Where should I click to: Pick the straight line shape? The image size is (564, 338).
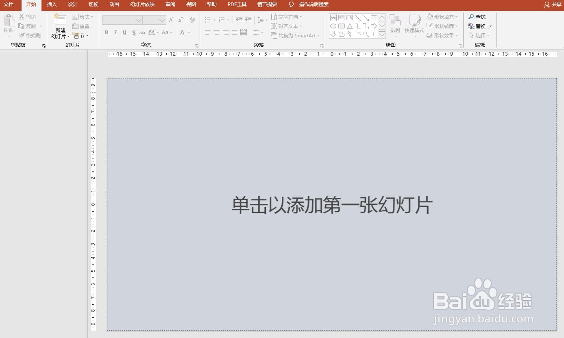pos(358,18)
